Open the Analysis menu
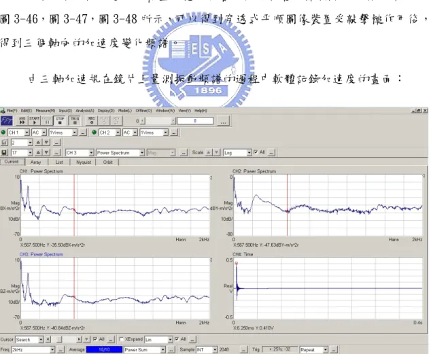The width and height of the screenshot is (431, 354). point(85,111)
